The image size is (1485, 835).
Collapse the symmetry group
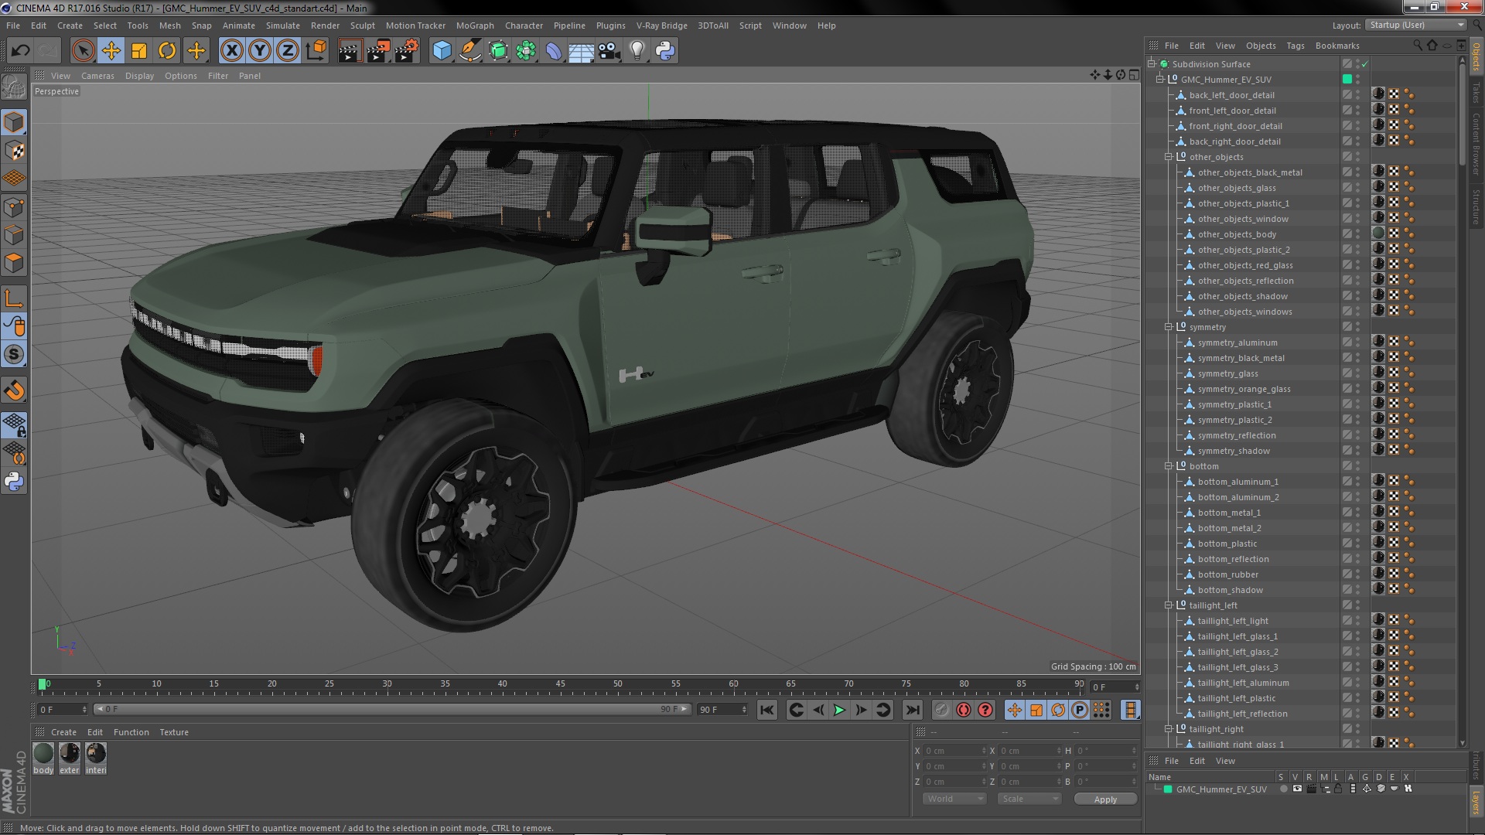1169,327
